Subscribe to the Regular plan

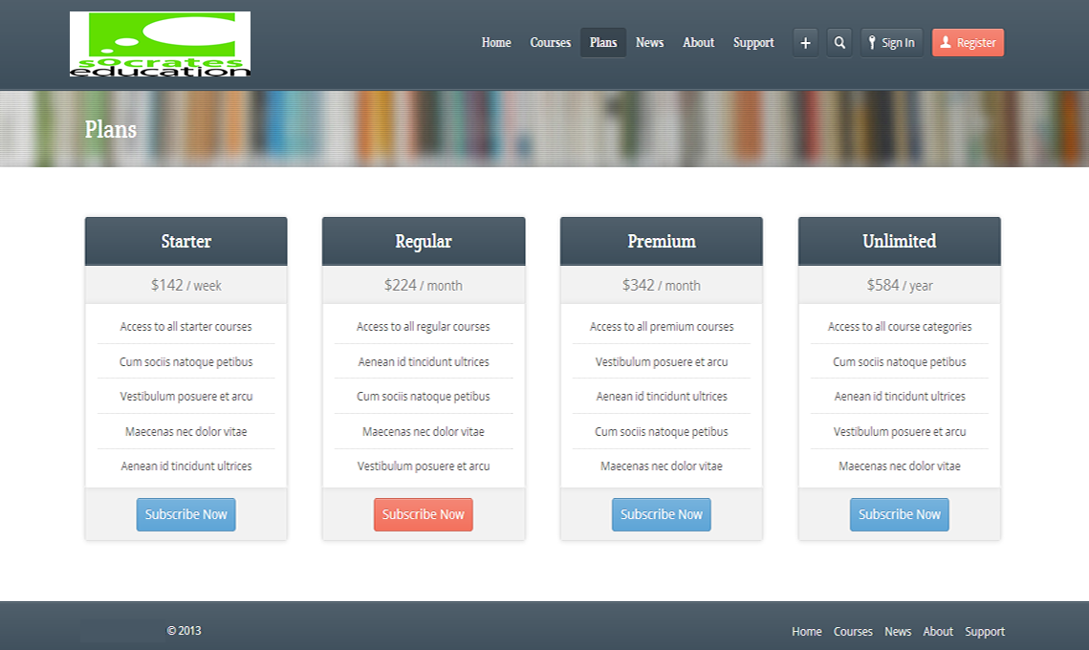423,514
